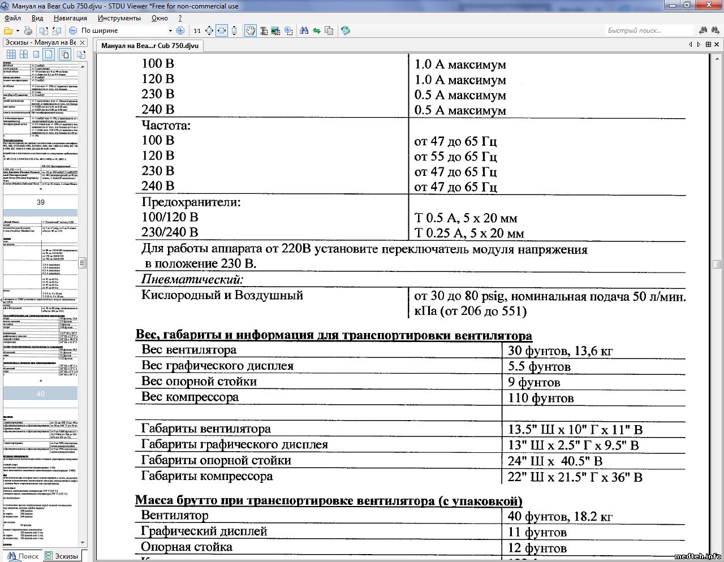Select the page 39 thumbnail

click(x=40, y=130)
